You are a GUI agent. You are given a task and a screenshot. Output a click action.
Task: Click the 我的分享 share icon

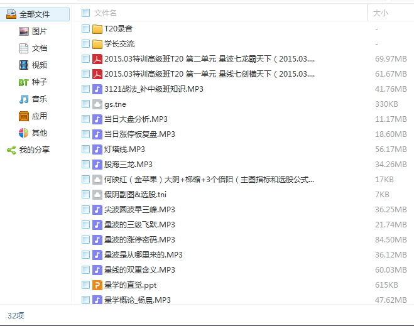(x=11, y=150)
